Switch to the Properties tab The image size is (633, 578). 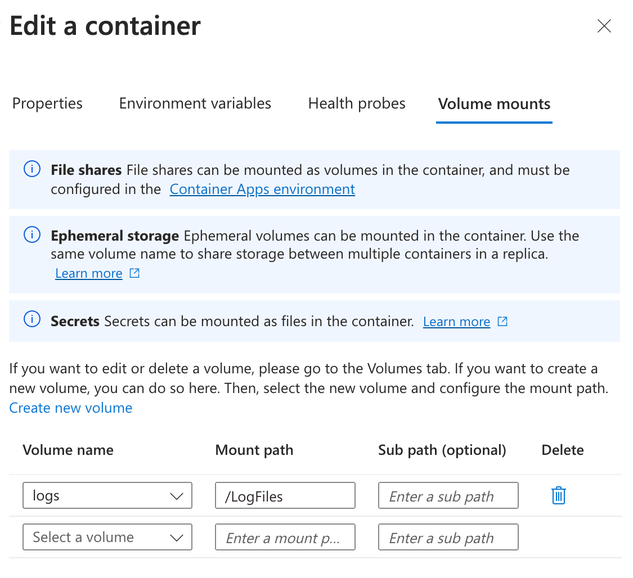47,103
